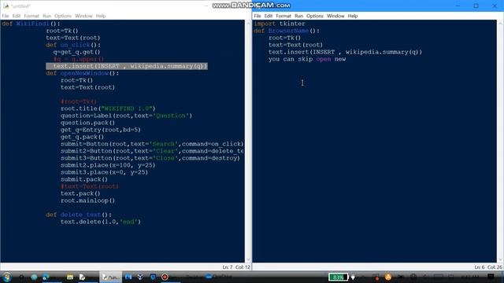Click the 'root.mainloop()' line
The height and width of the screenshot is (283, 504).
point(87,200)
